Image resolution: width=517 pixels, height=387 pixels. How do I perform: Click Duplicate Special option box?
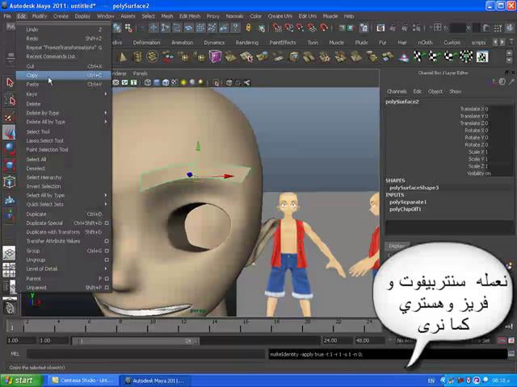107,223
